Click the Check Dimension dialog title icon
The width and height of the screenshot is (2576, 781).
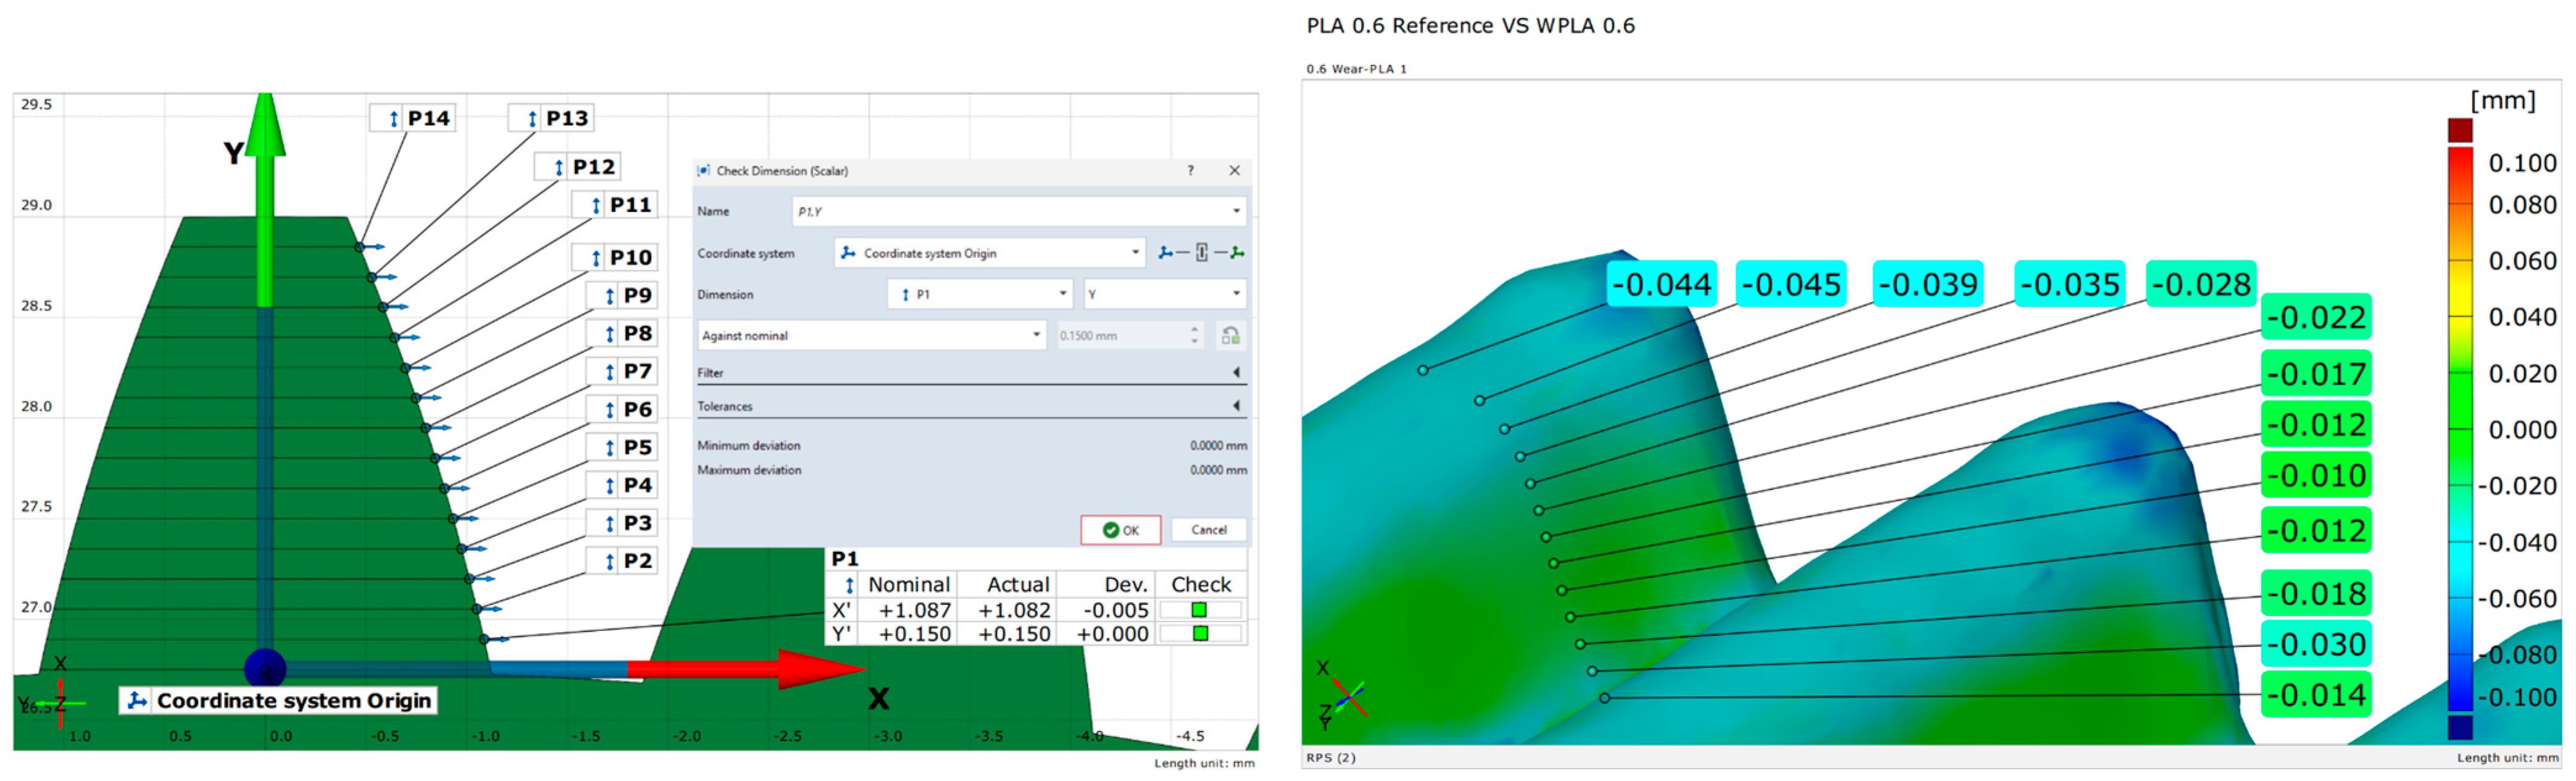[704, 171]
